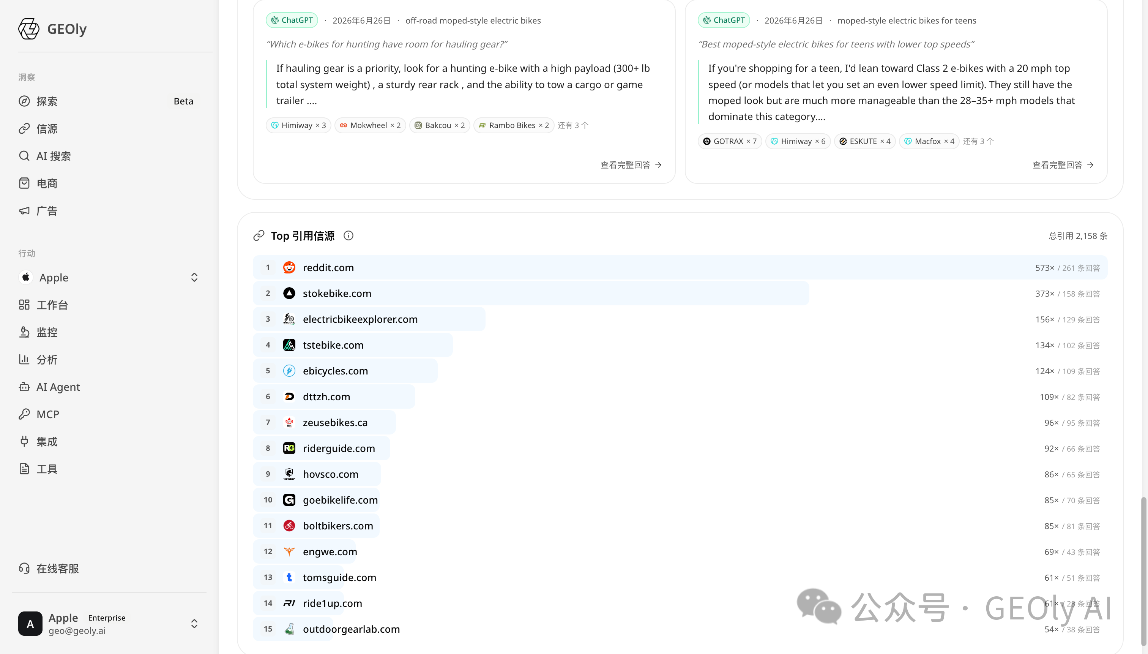Open the dttzh.com source row
Screen dimensions: 1148x654
[x=680, y=397]
